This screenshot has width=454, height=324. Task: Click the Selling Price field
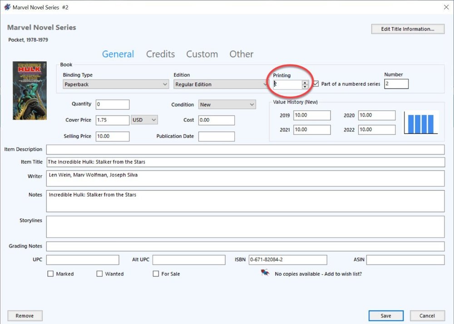113,136
